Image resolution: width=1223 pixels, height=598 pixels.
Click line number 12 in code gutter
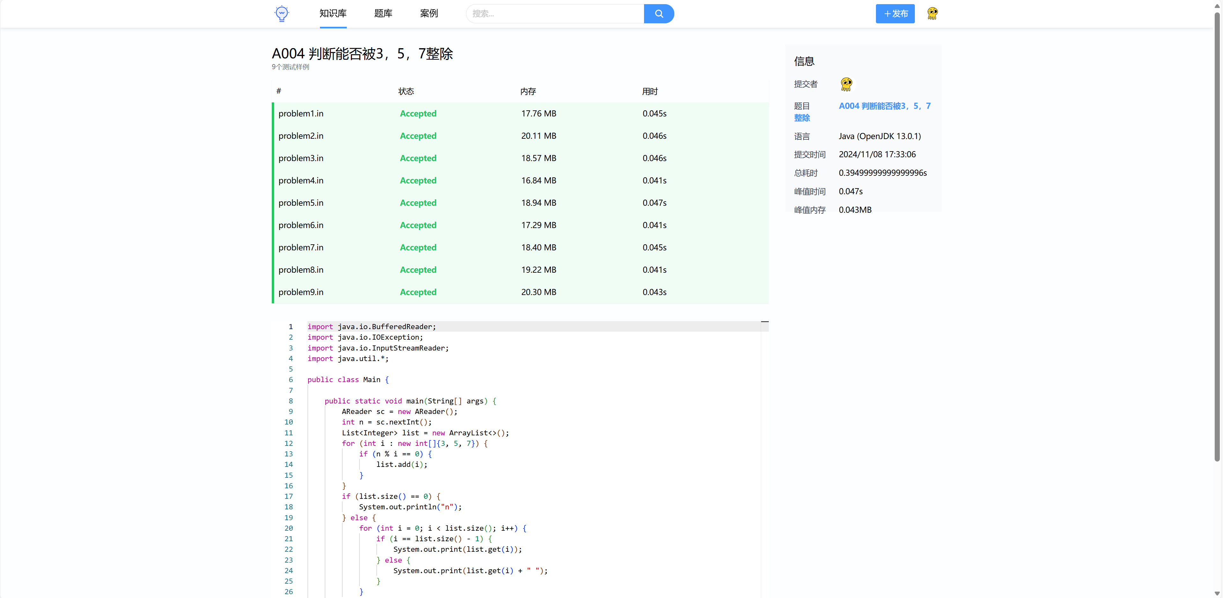(289, 443)
